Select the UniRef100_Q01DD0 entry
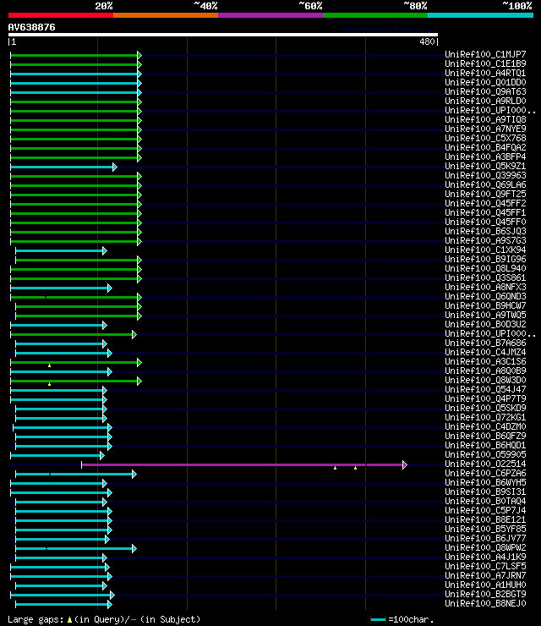The height and width of the screenshot is (626, 541). (485, 82)
